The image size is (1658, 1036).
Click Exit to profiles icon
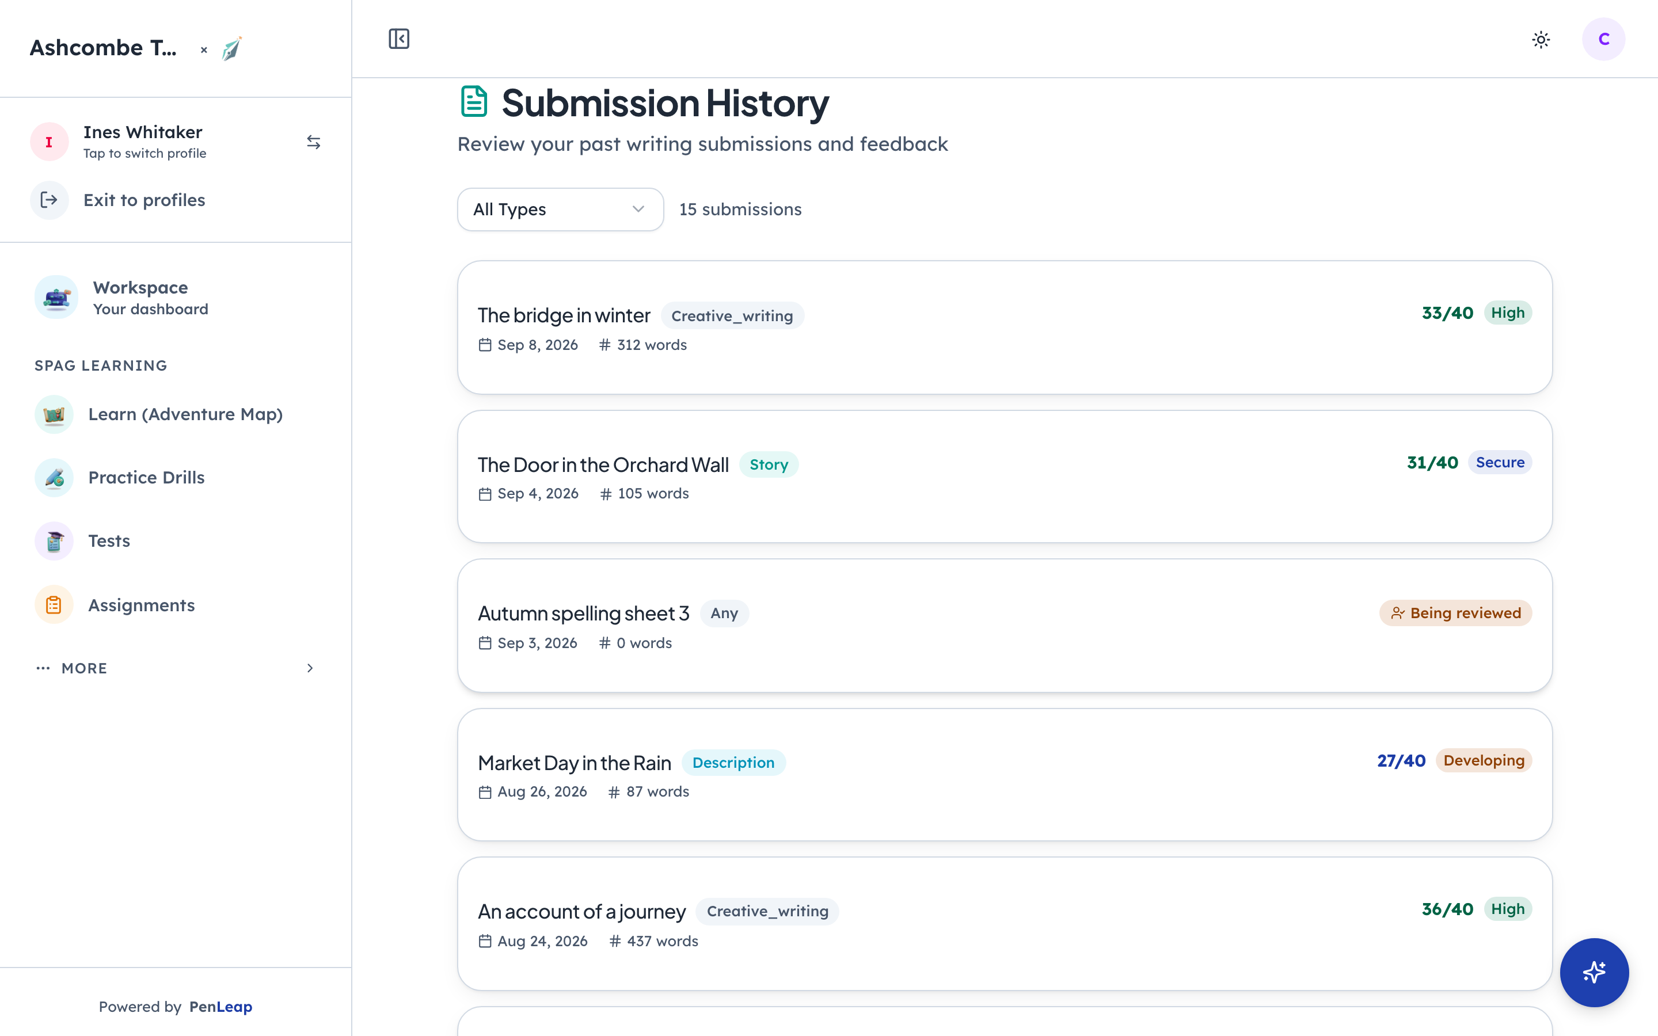[50, 200]
